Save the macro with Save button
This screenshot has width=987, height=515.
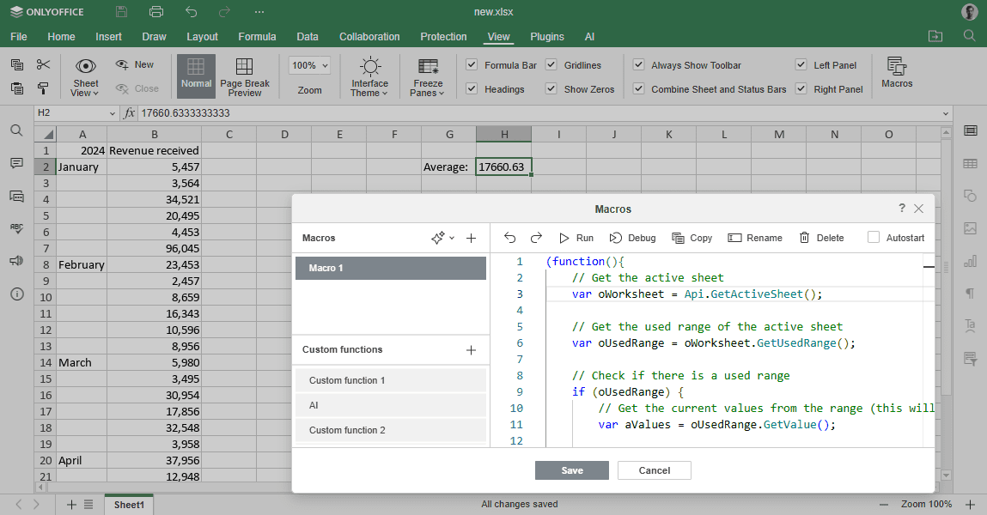(571, 470)
